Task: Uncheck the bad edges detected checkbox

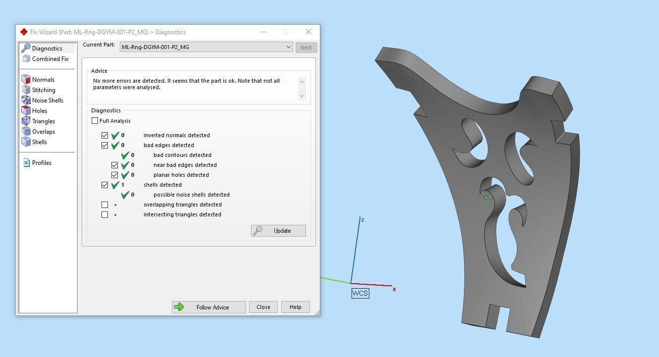Action: (104, 145)
